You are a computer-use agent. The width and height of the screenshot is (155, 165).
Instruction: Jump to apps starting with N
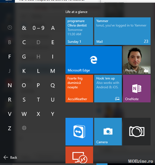point(10,85)
